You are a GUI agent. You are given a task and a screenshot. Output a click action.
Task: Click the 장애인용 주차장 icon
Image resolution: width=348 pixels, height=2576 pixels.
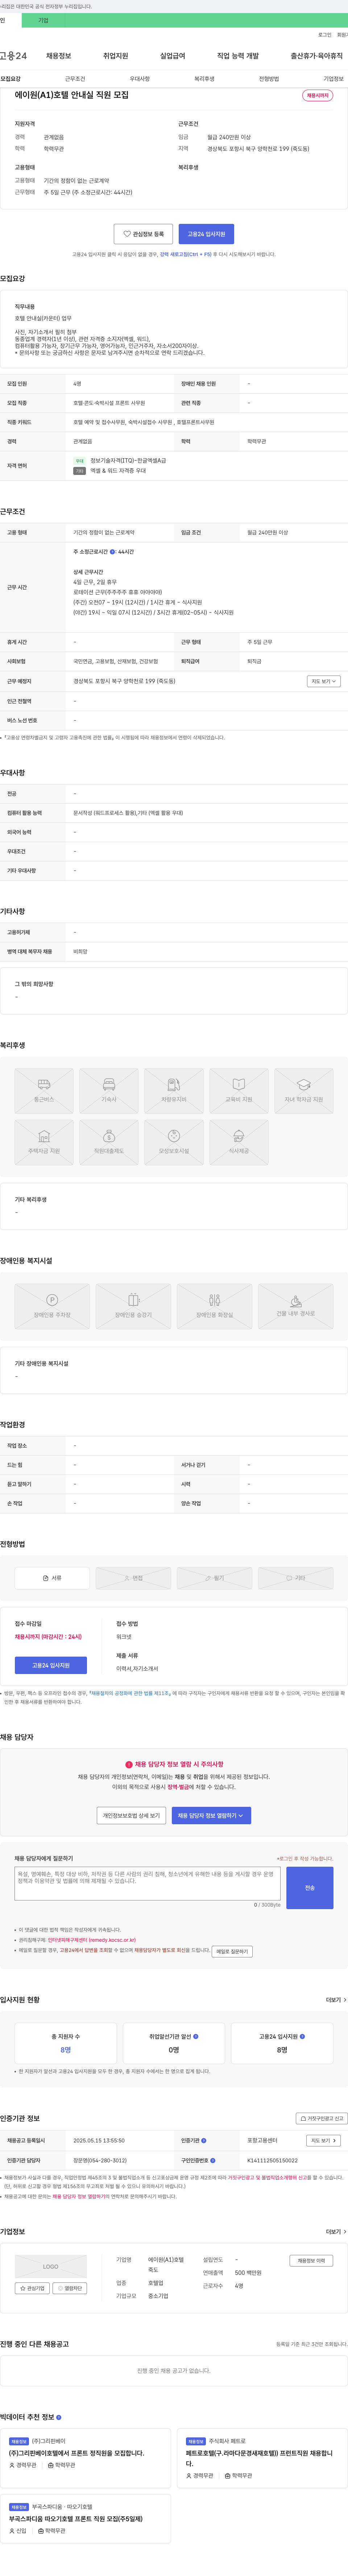pos(52,1306)
